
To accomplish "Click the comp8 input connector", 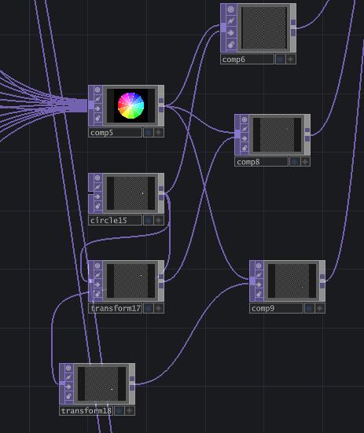I will (237, 134).
